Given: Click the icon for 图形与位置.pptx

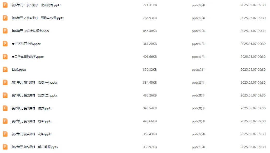Looking at the screenshot, I should tap(5, 18).
